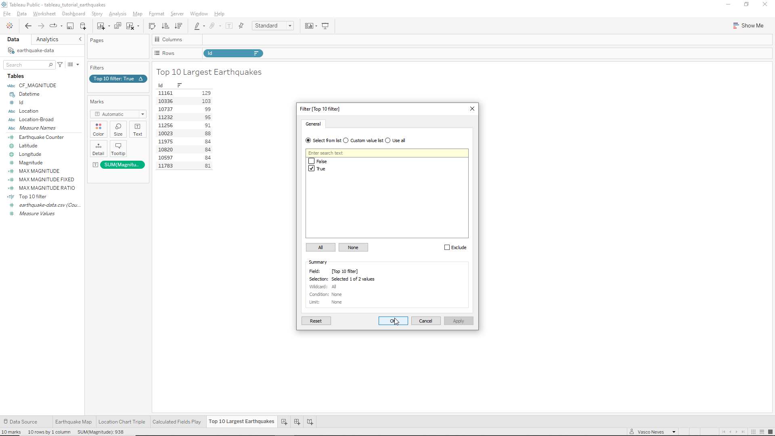Open the Highlight dropdown arrow
This screenshot has width=775, height=436.
(204, 26)
